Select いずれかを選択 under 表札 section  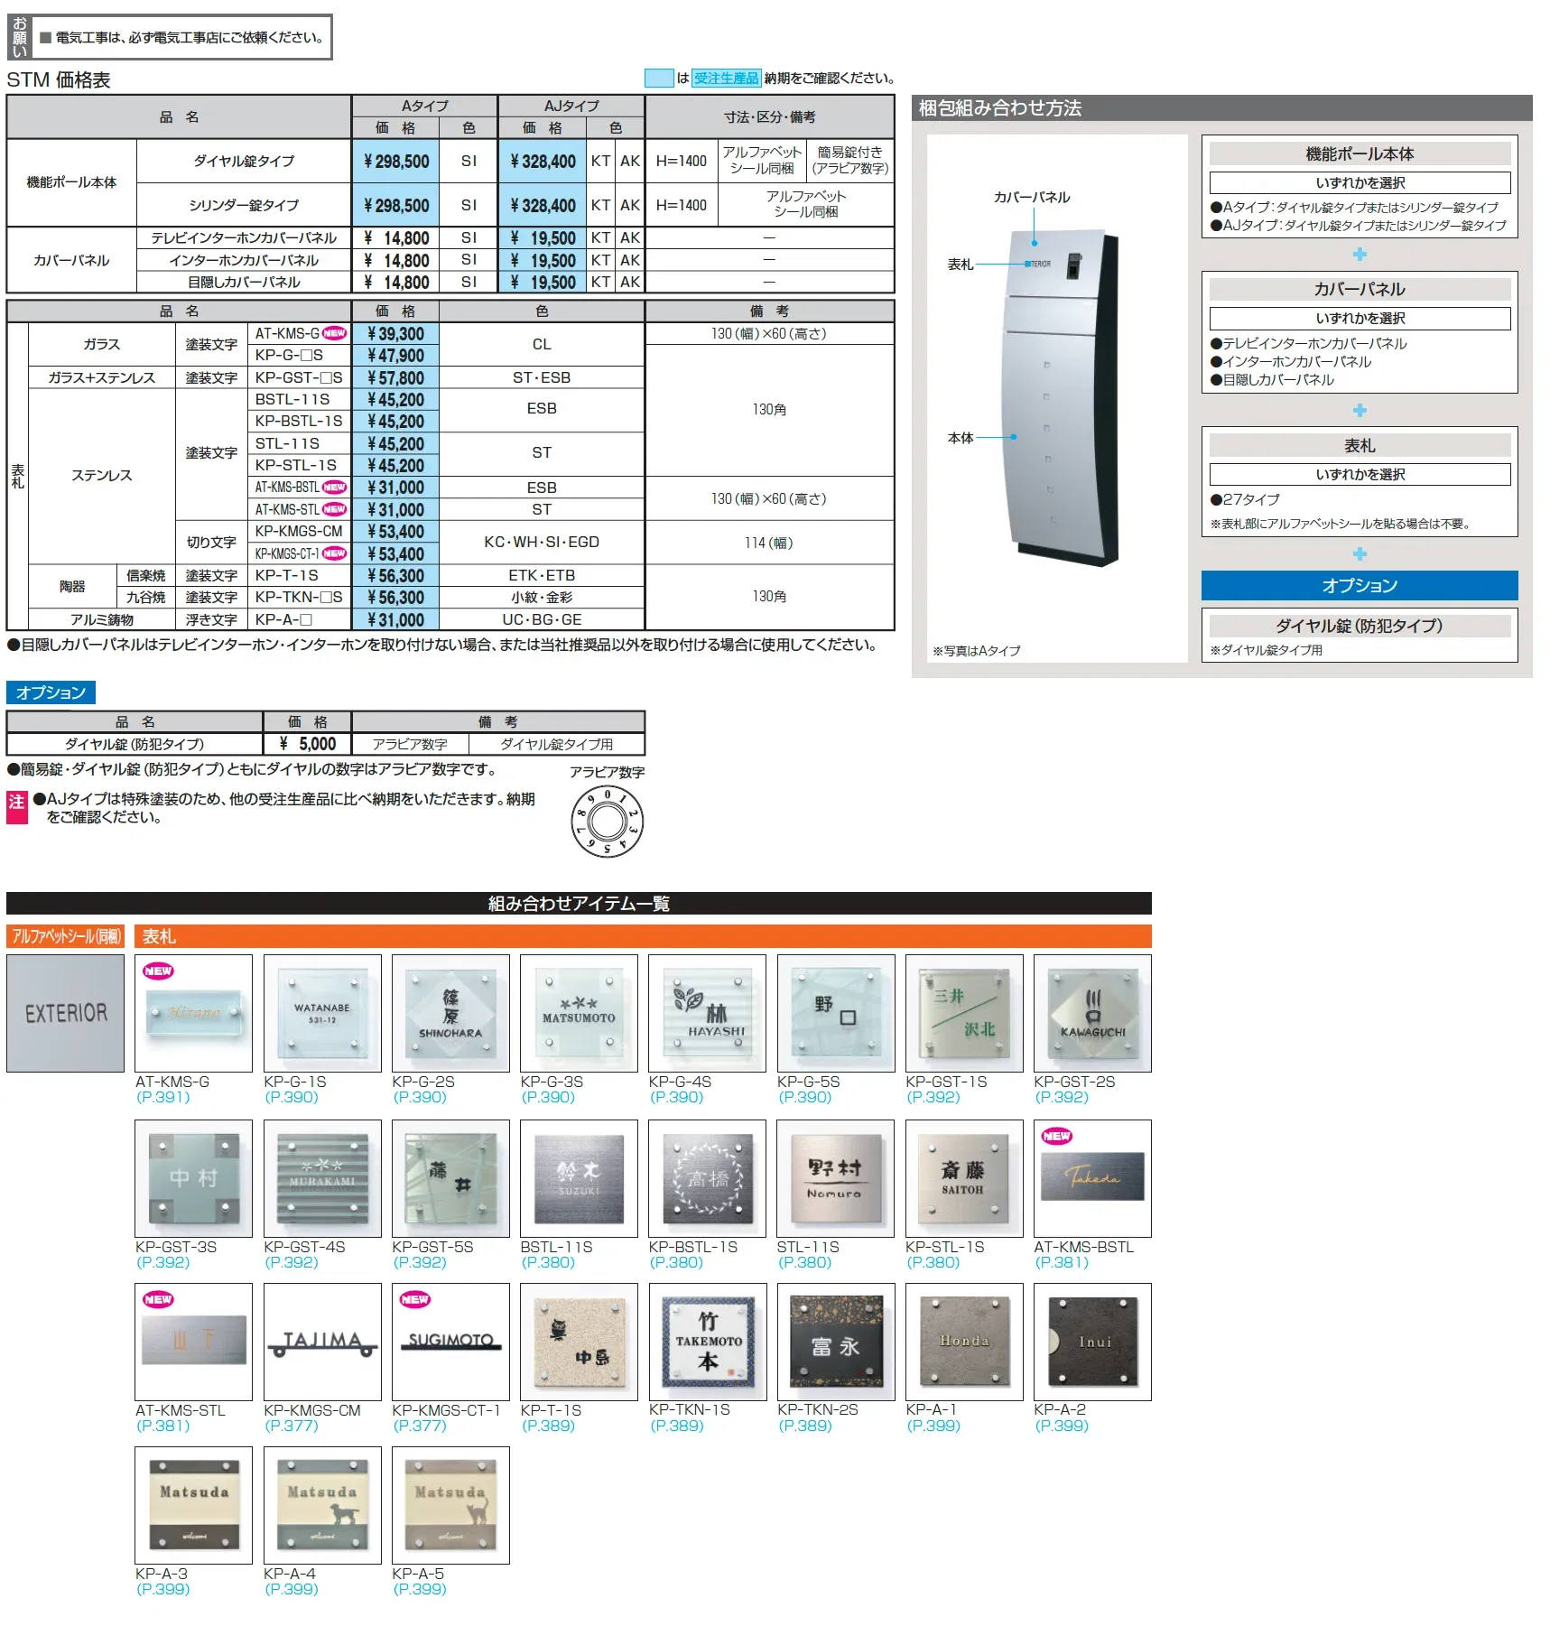1360,475
